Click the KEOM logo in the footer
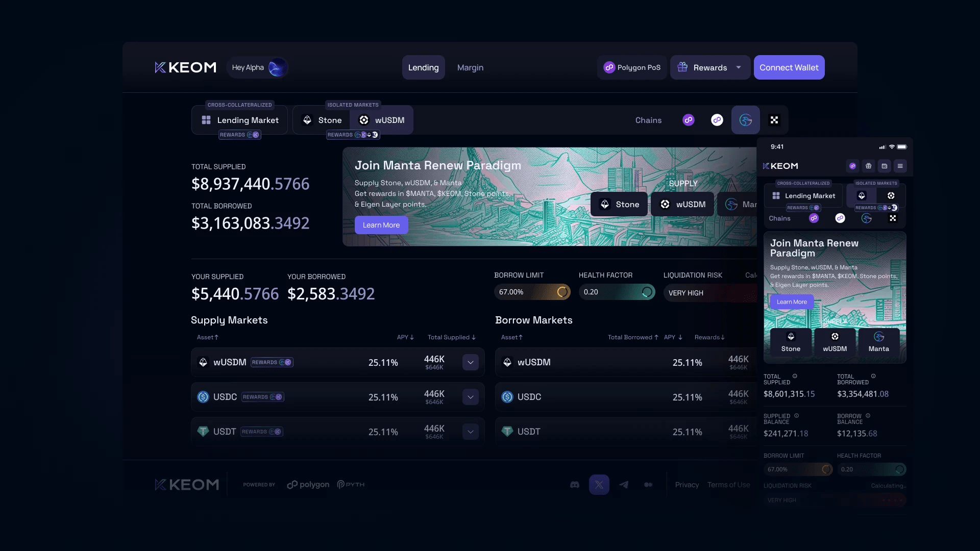 click(x=187, y=485)
